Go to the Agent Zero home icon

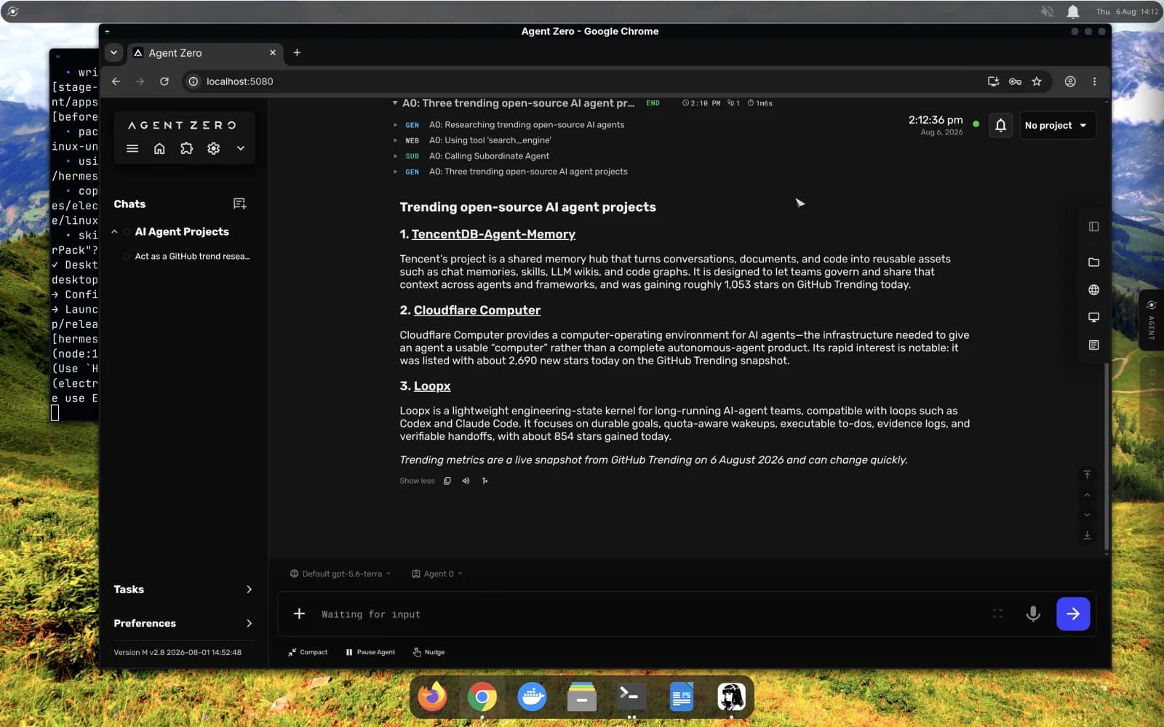[159, 148]
